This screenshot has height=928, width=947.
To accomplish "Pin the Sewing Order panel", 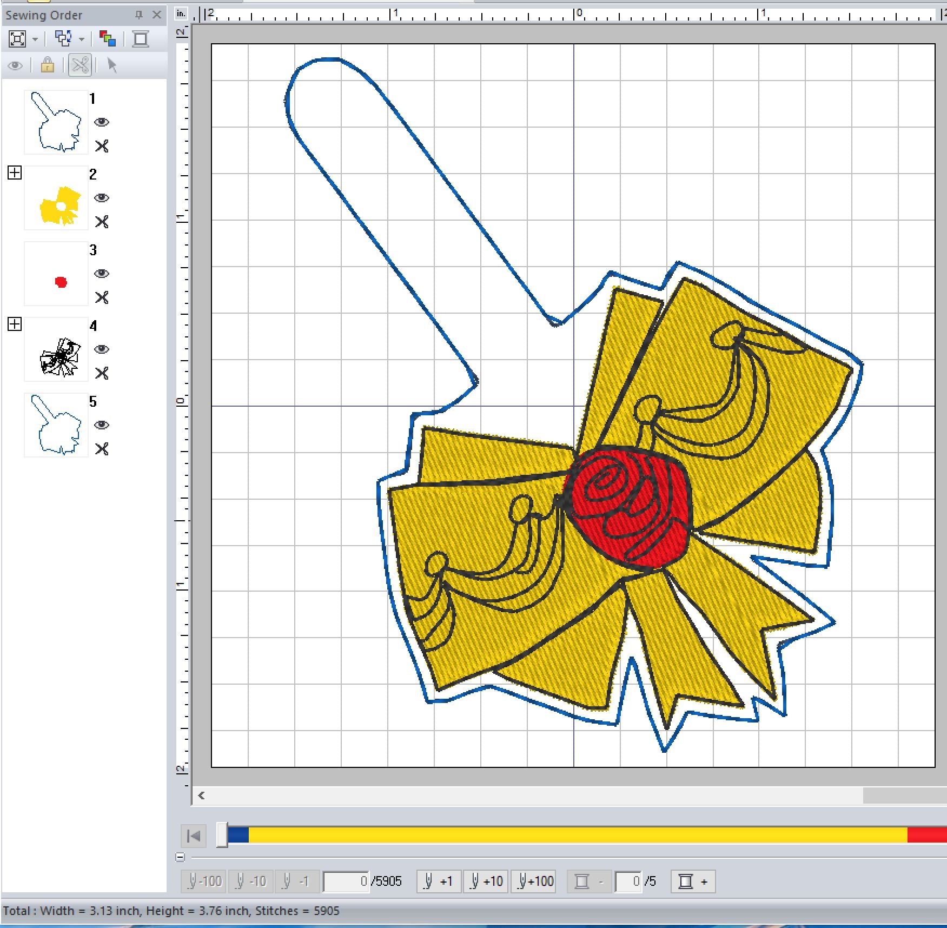I will click(x=139, y=15).
